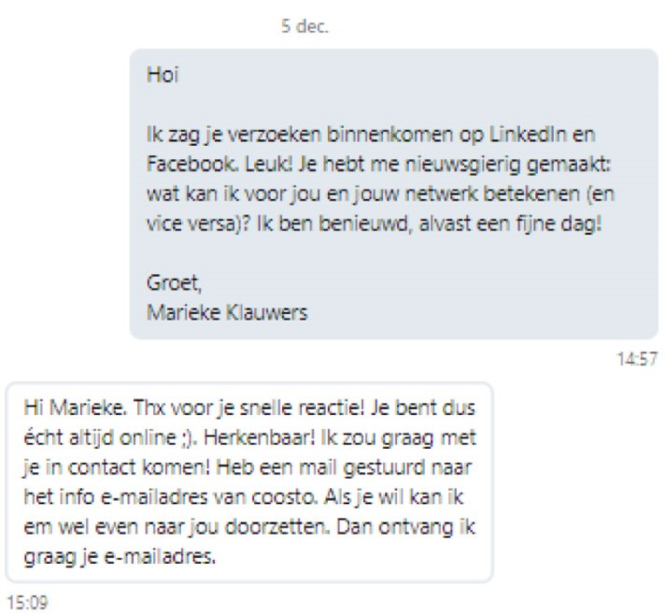Select the sent message bubble from Marieke Klauwers
665x616 pixels.
point(393,194)
